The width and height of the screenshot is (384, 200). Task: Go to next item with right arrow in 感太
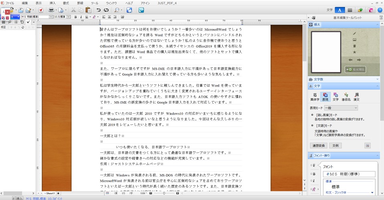click(359, 60)
